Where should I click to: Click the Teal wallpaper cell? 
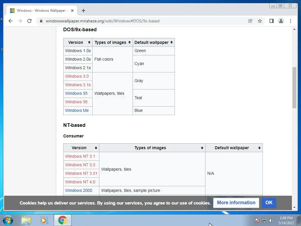coord(153,98)
